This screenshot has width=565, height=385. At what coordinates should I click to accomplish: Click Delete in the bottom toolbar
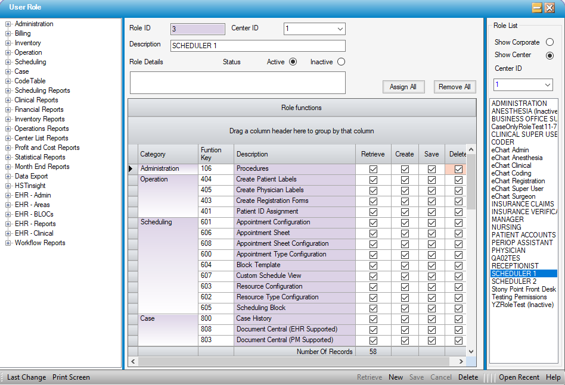pyautogui.click(x=468, y=377)
